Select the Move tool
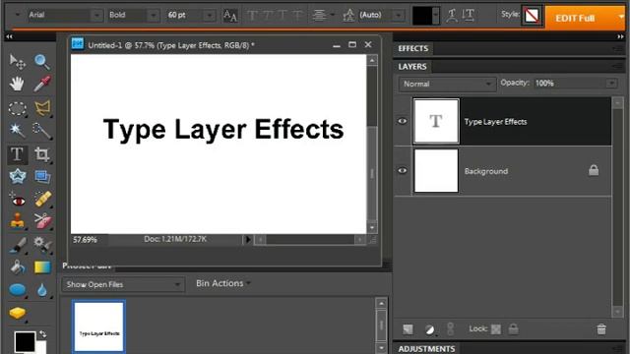 [18, 62]
